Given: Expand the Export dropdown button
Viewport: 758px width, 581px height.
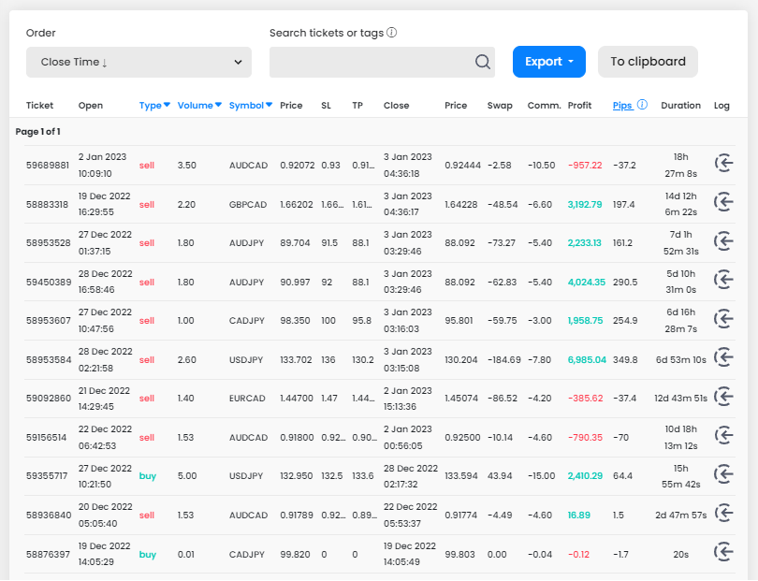Looking at the screenshot, I should (548, 62).
